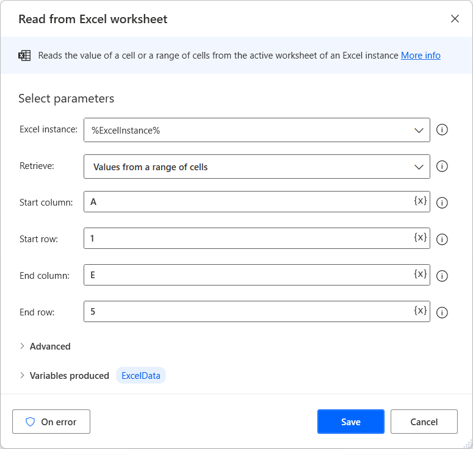Click the Retrieve info icon

[x=442, y=167]
